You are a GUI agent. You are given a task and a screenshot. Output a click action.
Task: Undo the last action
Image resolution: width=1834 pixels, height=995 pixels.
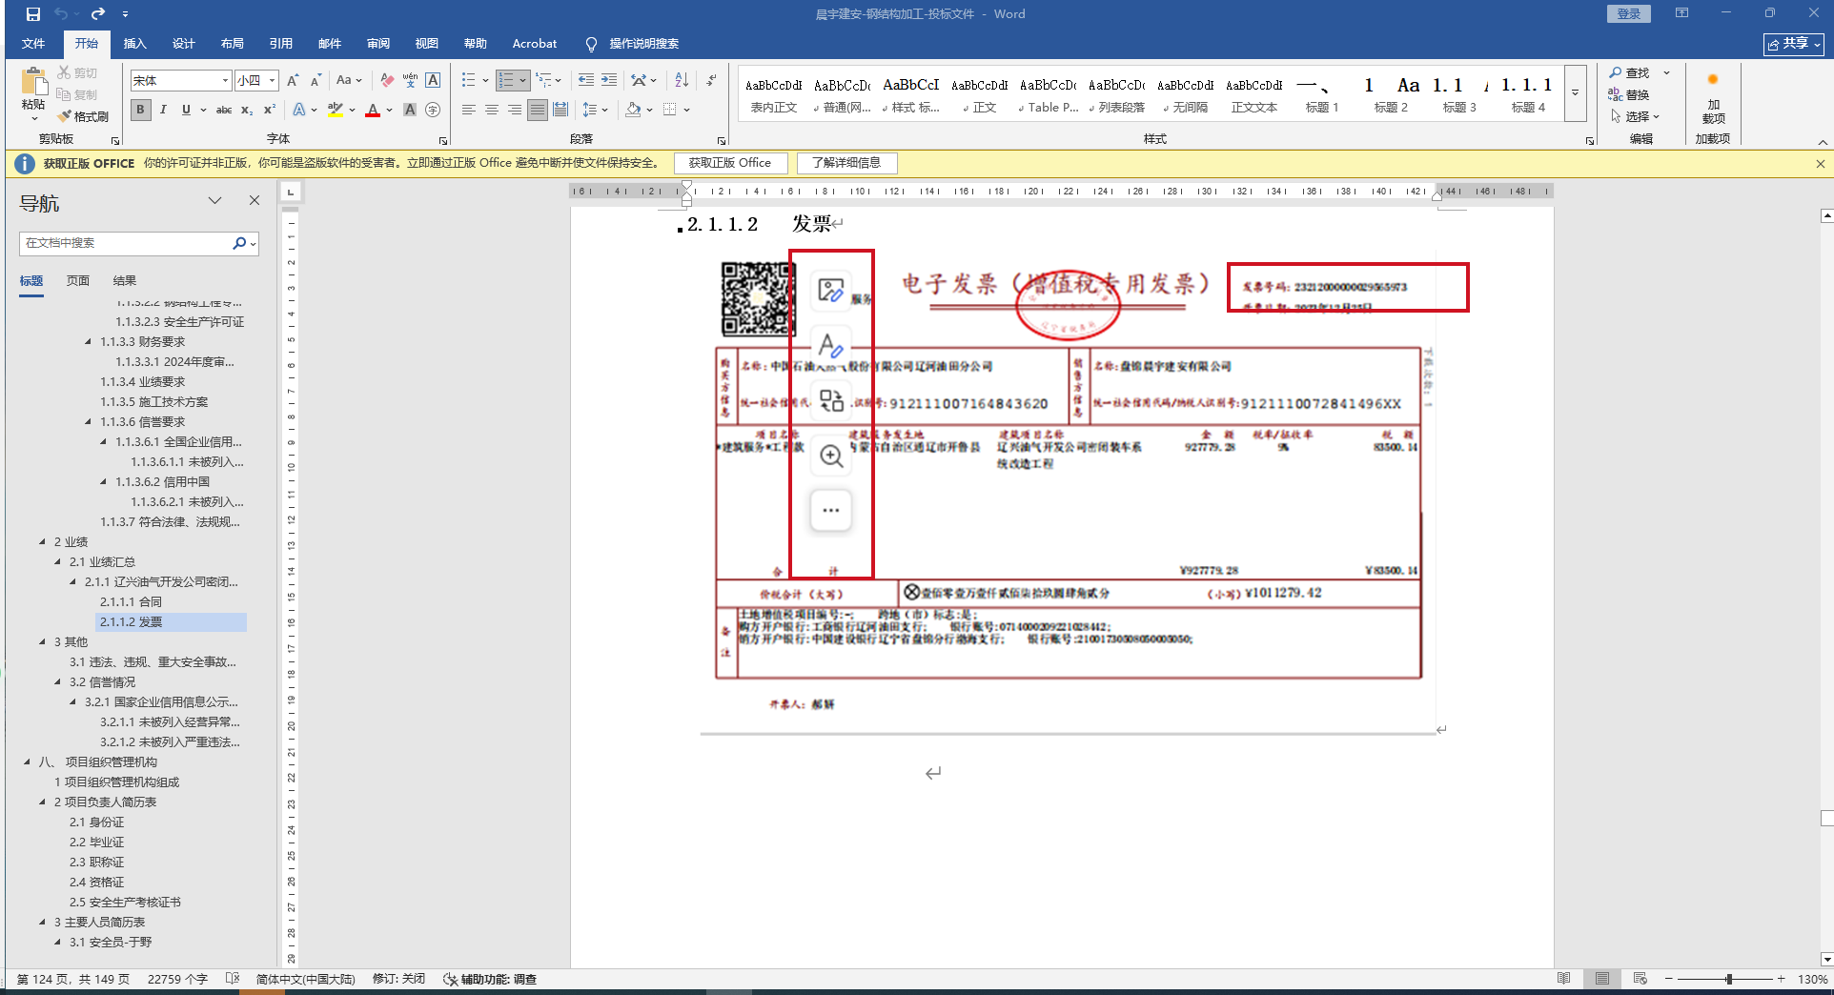(x=61, y=14)
